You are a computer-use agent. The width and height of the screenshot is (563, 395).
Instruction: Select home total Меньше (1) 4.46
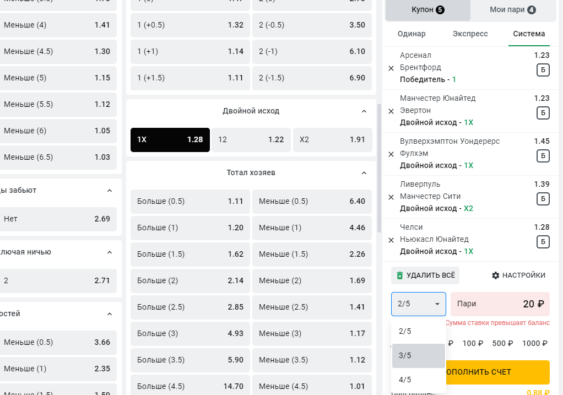pyautogui.click(x=312, y=228)
